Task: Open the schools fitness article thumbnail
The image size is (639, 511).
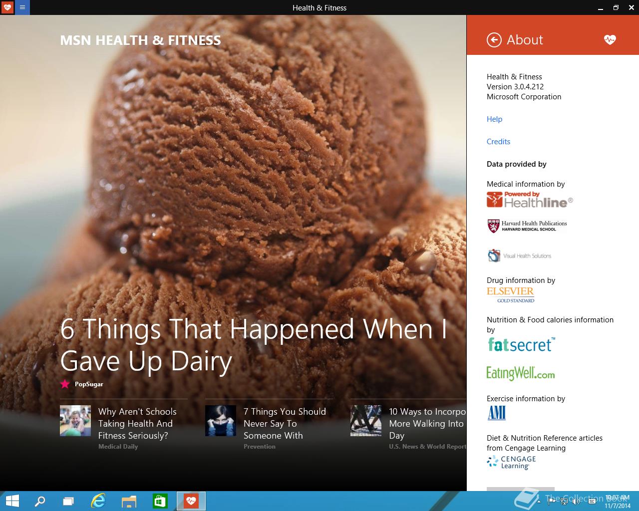Action: 75,421
